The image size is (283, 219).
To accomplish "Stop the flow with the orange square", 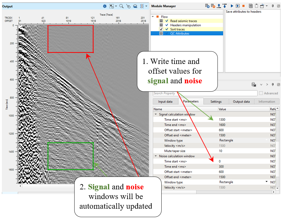I will pyautogui.click(x=243, y=6).
